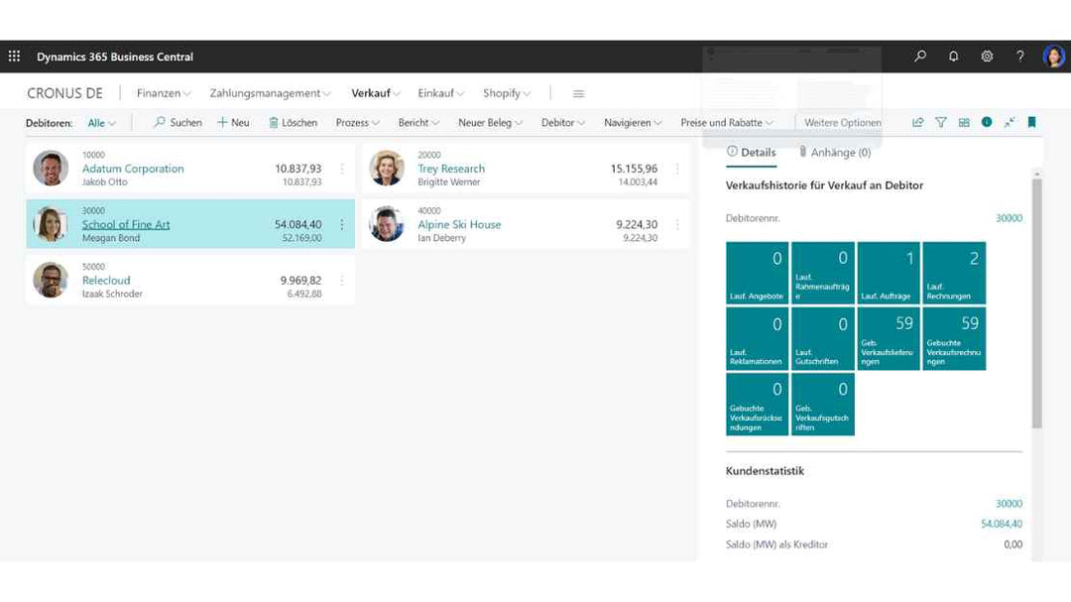This screenshot has height=602, width=1071.
Task: Open the filter pane funnel icon
Action: (941, 123)
